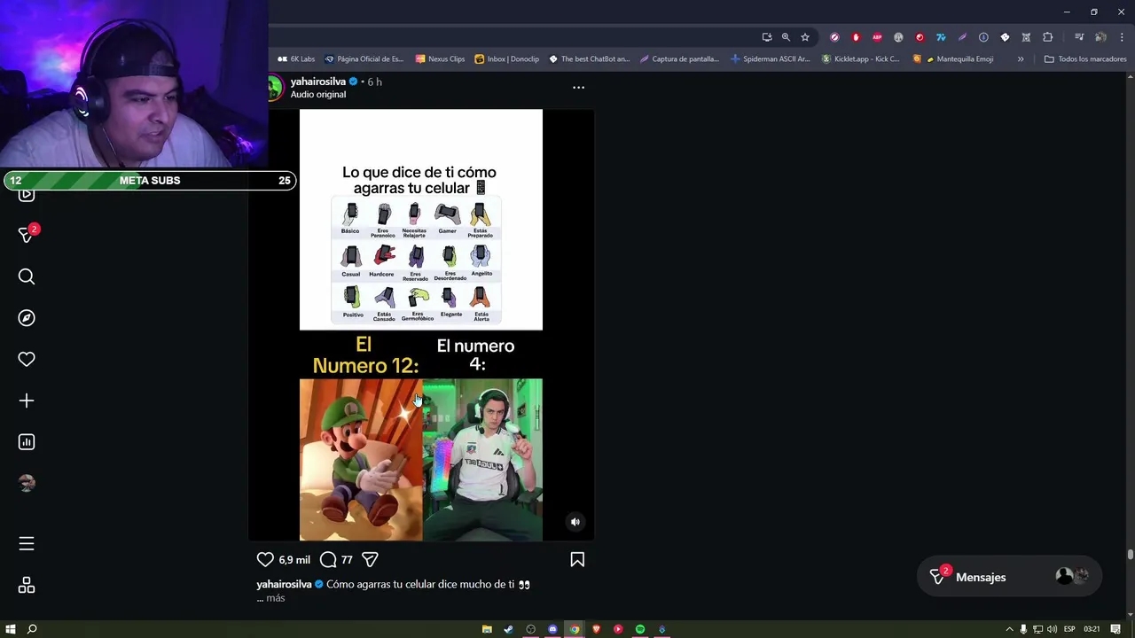Click the Audio original link

click(x=318, y=95)
